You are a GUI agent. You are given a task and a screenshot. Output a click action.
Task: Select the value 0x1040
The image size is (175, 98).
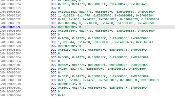(x=74, y=80)
